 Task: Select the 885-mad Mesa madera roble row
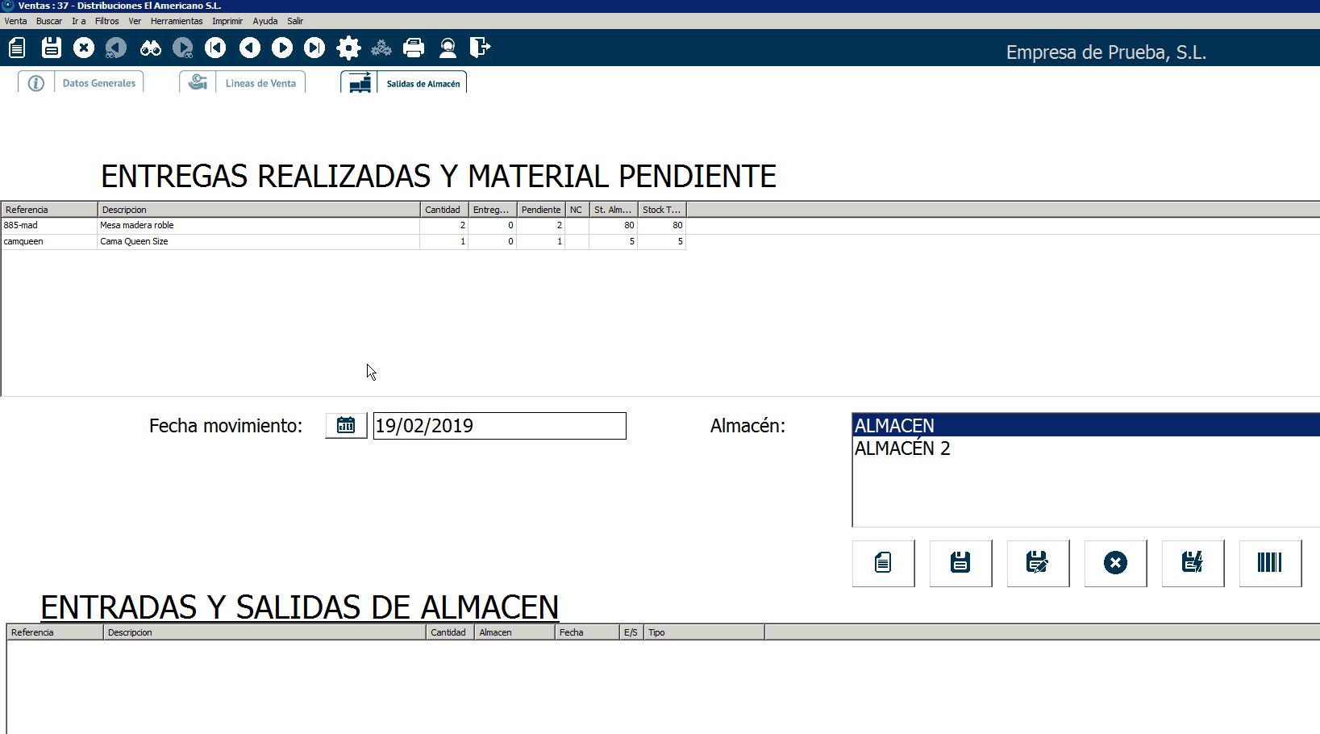[x=136, y=226]
